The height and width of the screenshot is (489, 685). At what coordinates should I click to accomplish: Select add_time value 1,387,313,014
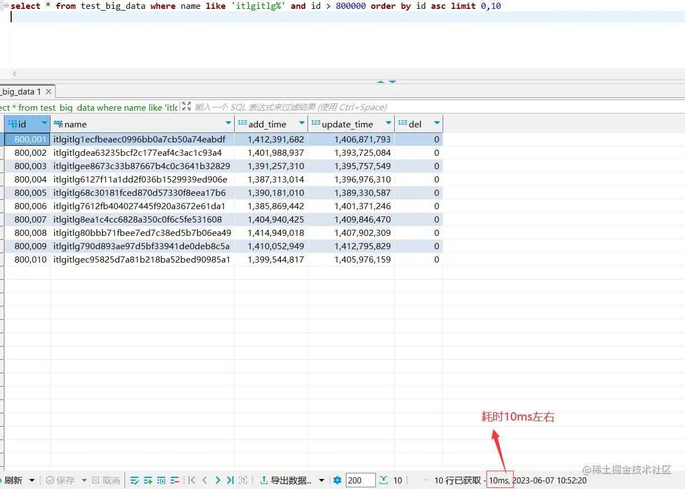271,179
